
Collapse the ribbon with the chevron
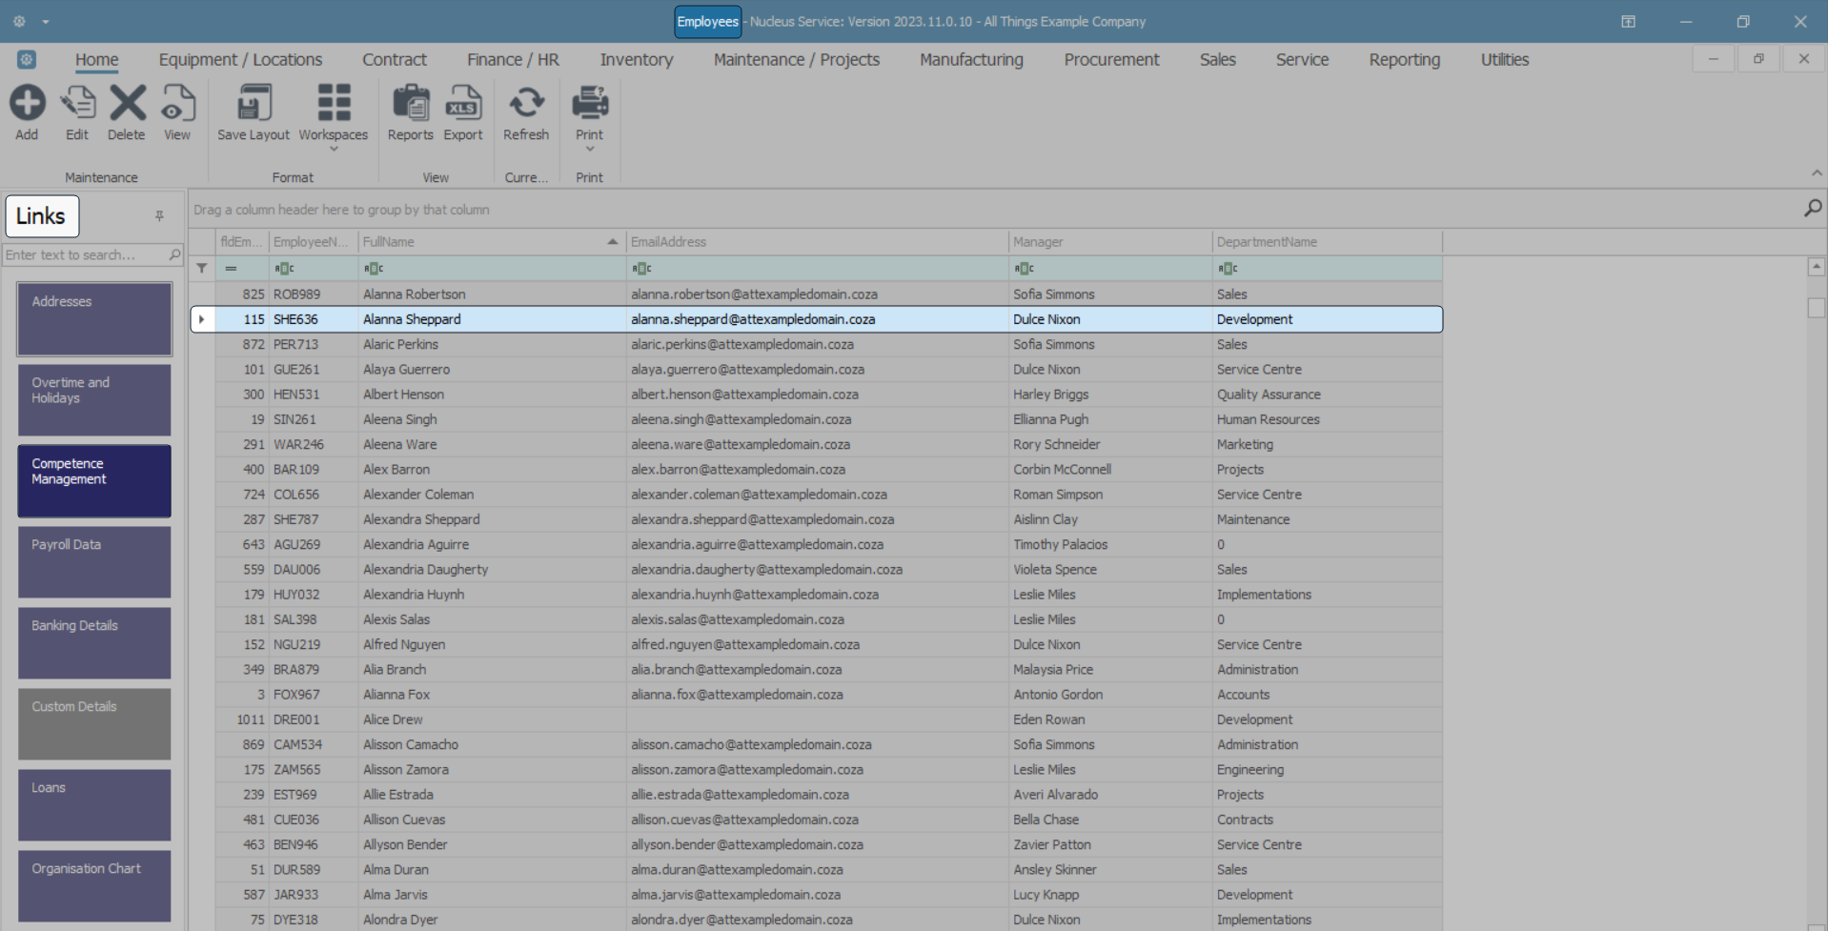click(x=1817, y=172)
